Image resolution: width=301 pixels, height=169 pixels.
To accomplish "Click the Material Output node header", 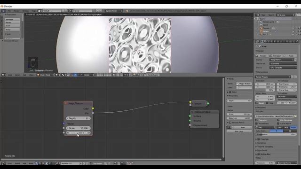I will [205, 112].
